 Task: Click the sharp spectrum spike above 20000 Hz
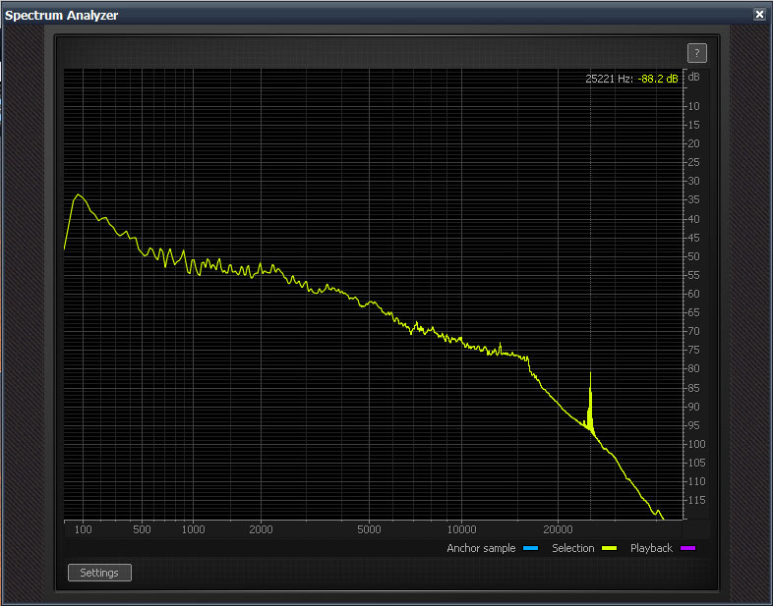(591, 376)
